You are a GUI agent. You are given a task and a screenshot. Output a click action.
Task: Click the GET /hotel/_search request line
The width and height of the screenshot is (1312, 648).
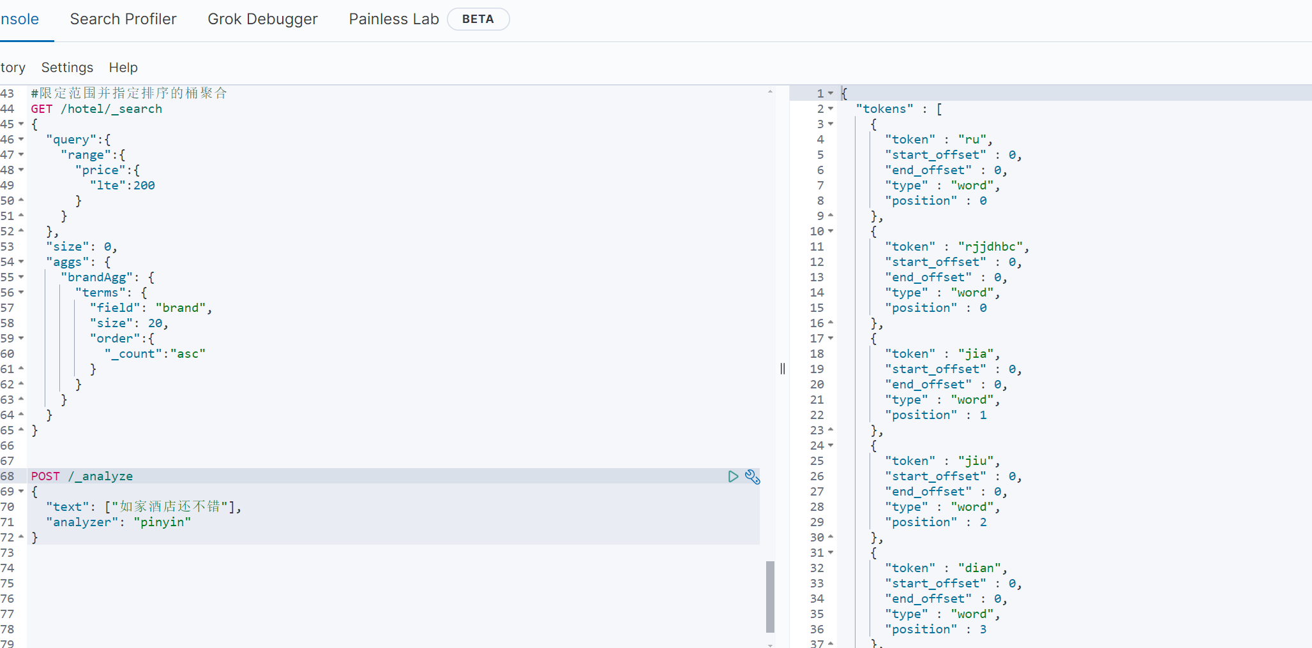pos(96,109)
